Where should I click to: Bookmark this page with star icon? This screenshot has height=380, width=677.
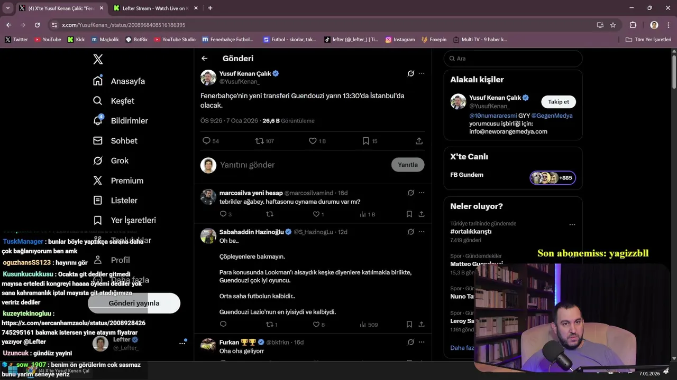point(613,25)
